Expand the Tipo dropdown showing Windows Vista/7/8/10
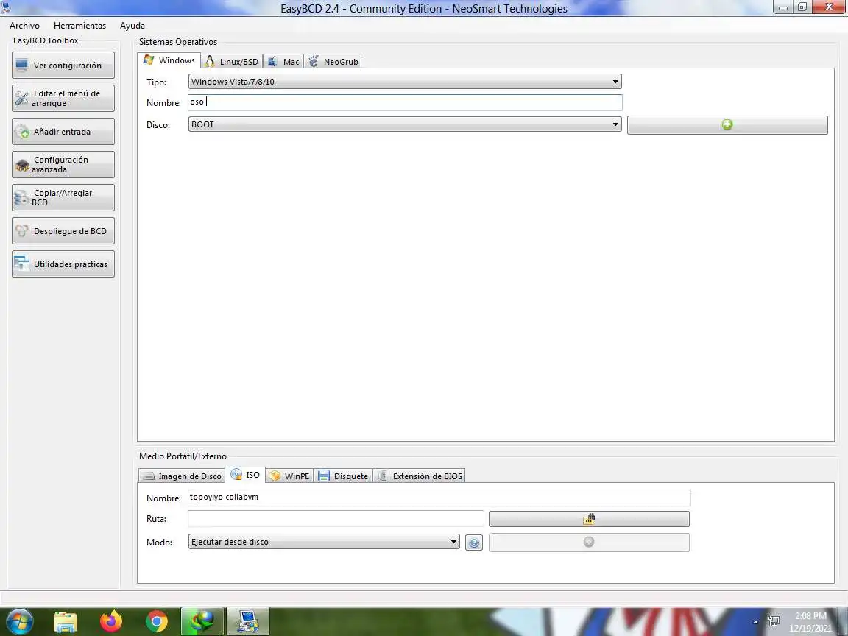The height and width of the screenshot is (636, 848). [405, 82]
